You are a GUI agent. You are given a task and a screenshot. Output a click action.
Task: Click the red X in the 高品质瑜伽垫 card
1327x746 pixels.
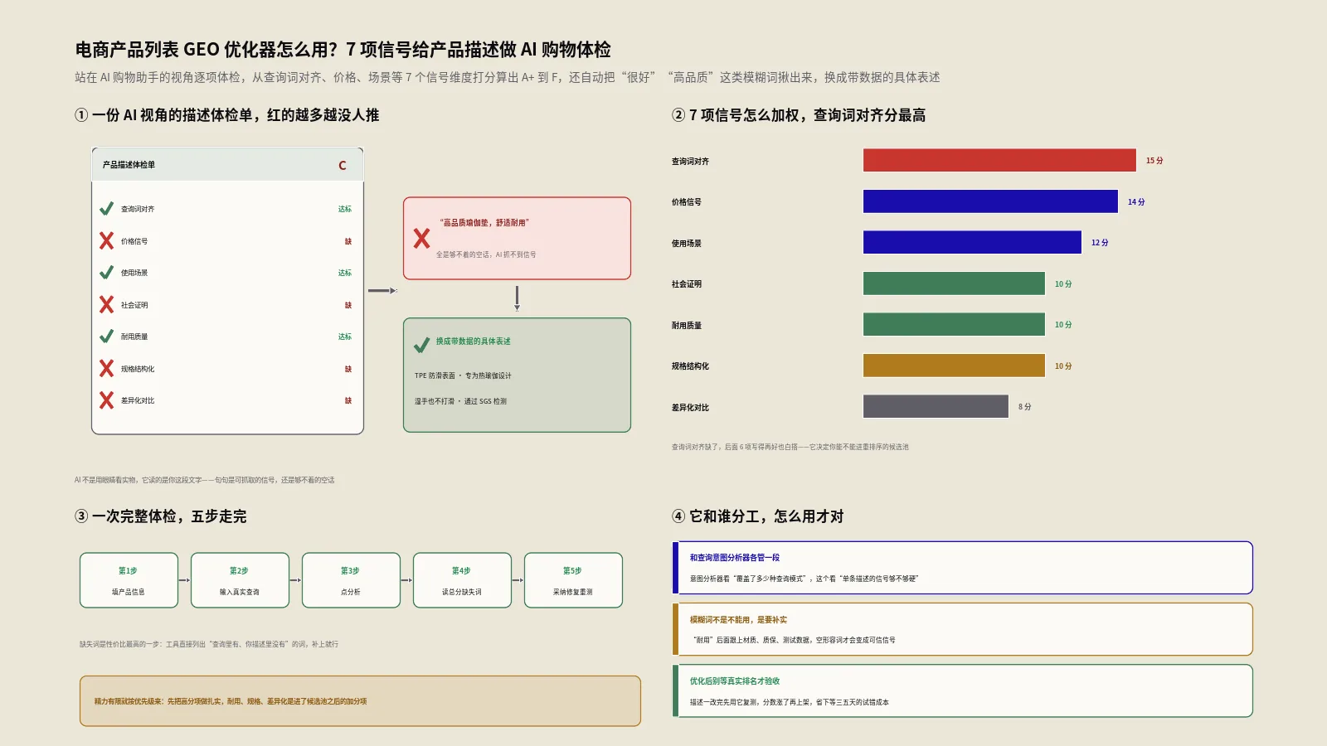421,239
